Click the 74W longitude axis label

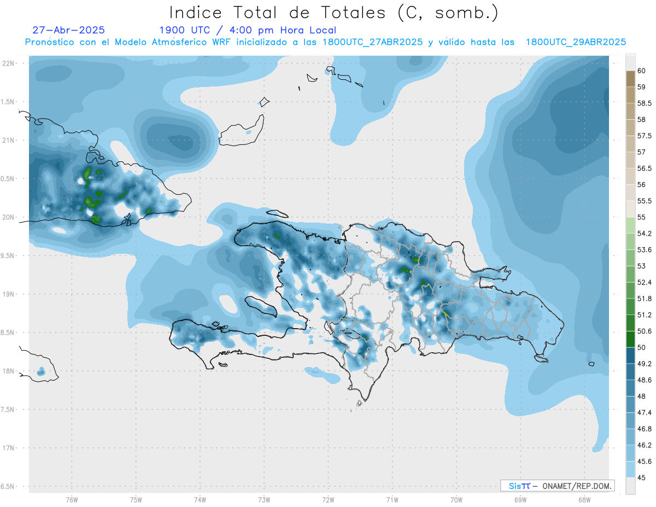200,500
